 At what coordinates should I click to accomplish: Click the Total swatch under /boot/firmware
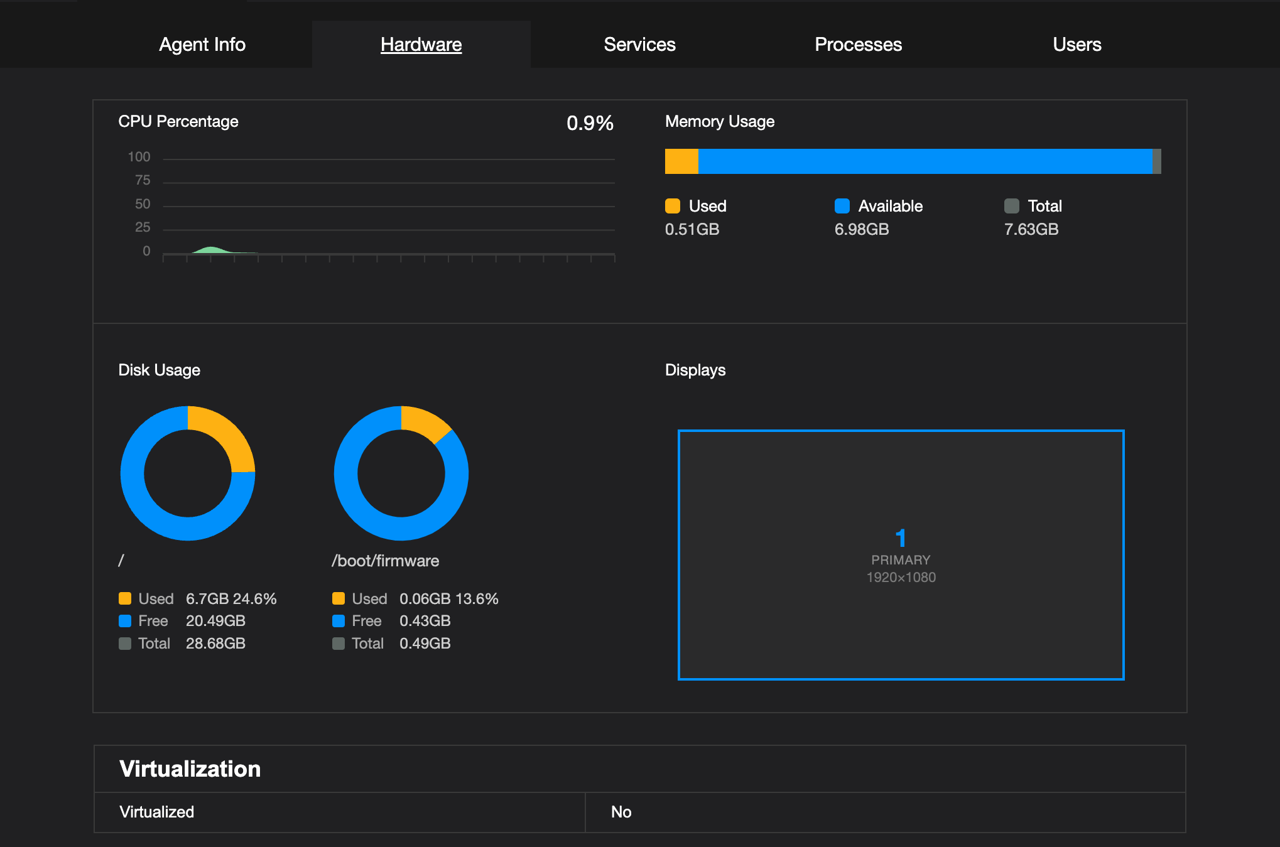pyautogui.click(x=339, y=644)
